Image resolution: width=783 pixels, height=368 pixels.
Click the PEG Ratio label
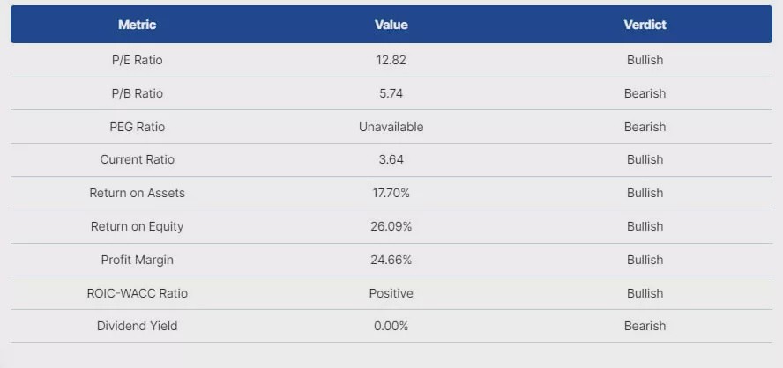pos(137,127)
